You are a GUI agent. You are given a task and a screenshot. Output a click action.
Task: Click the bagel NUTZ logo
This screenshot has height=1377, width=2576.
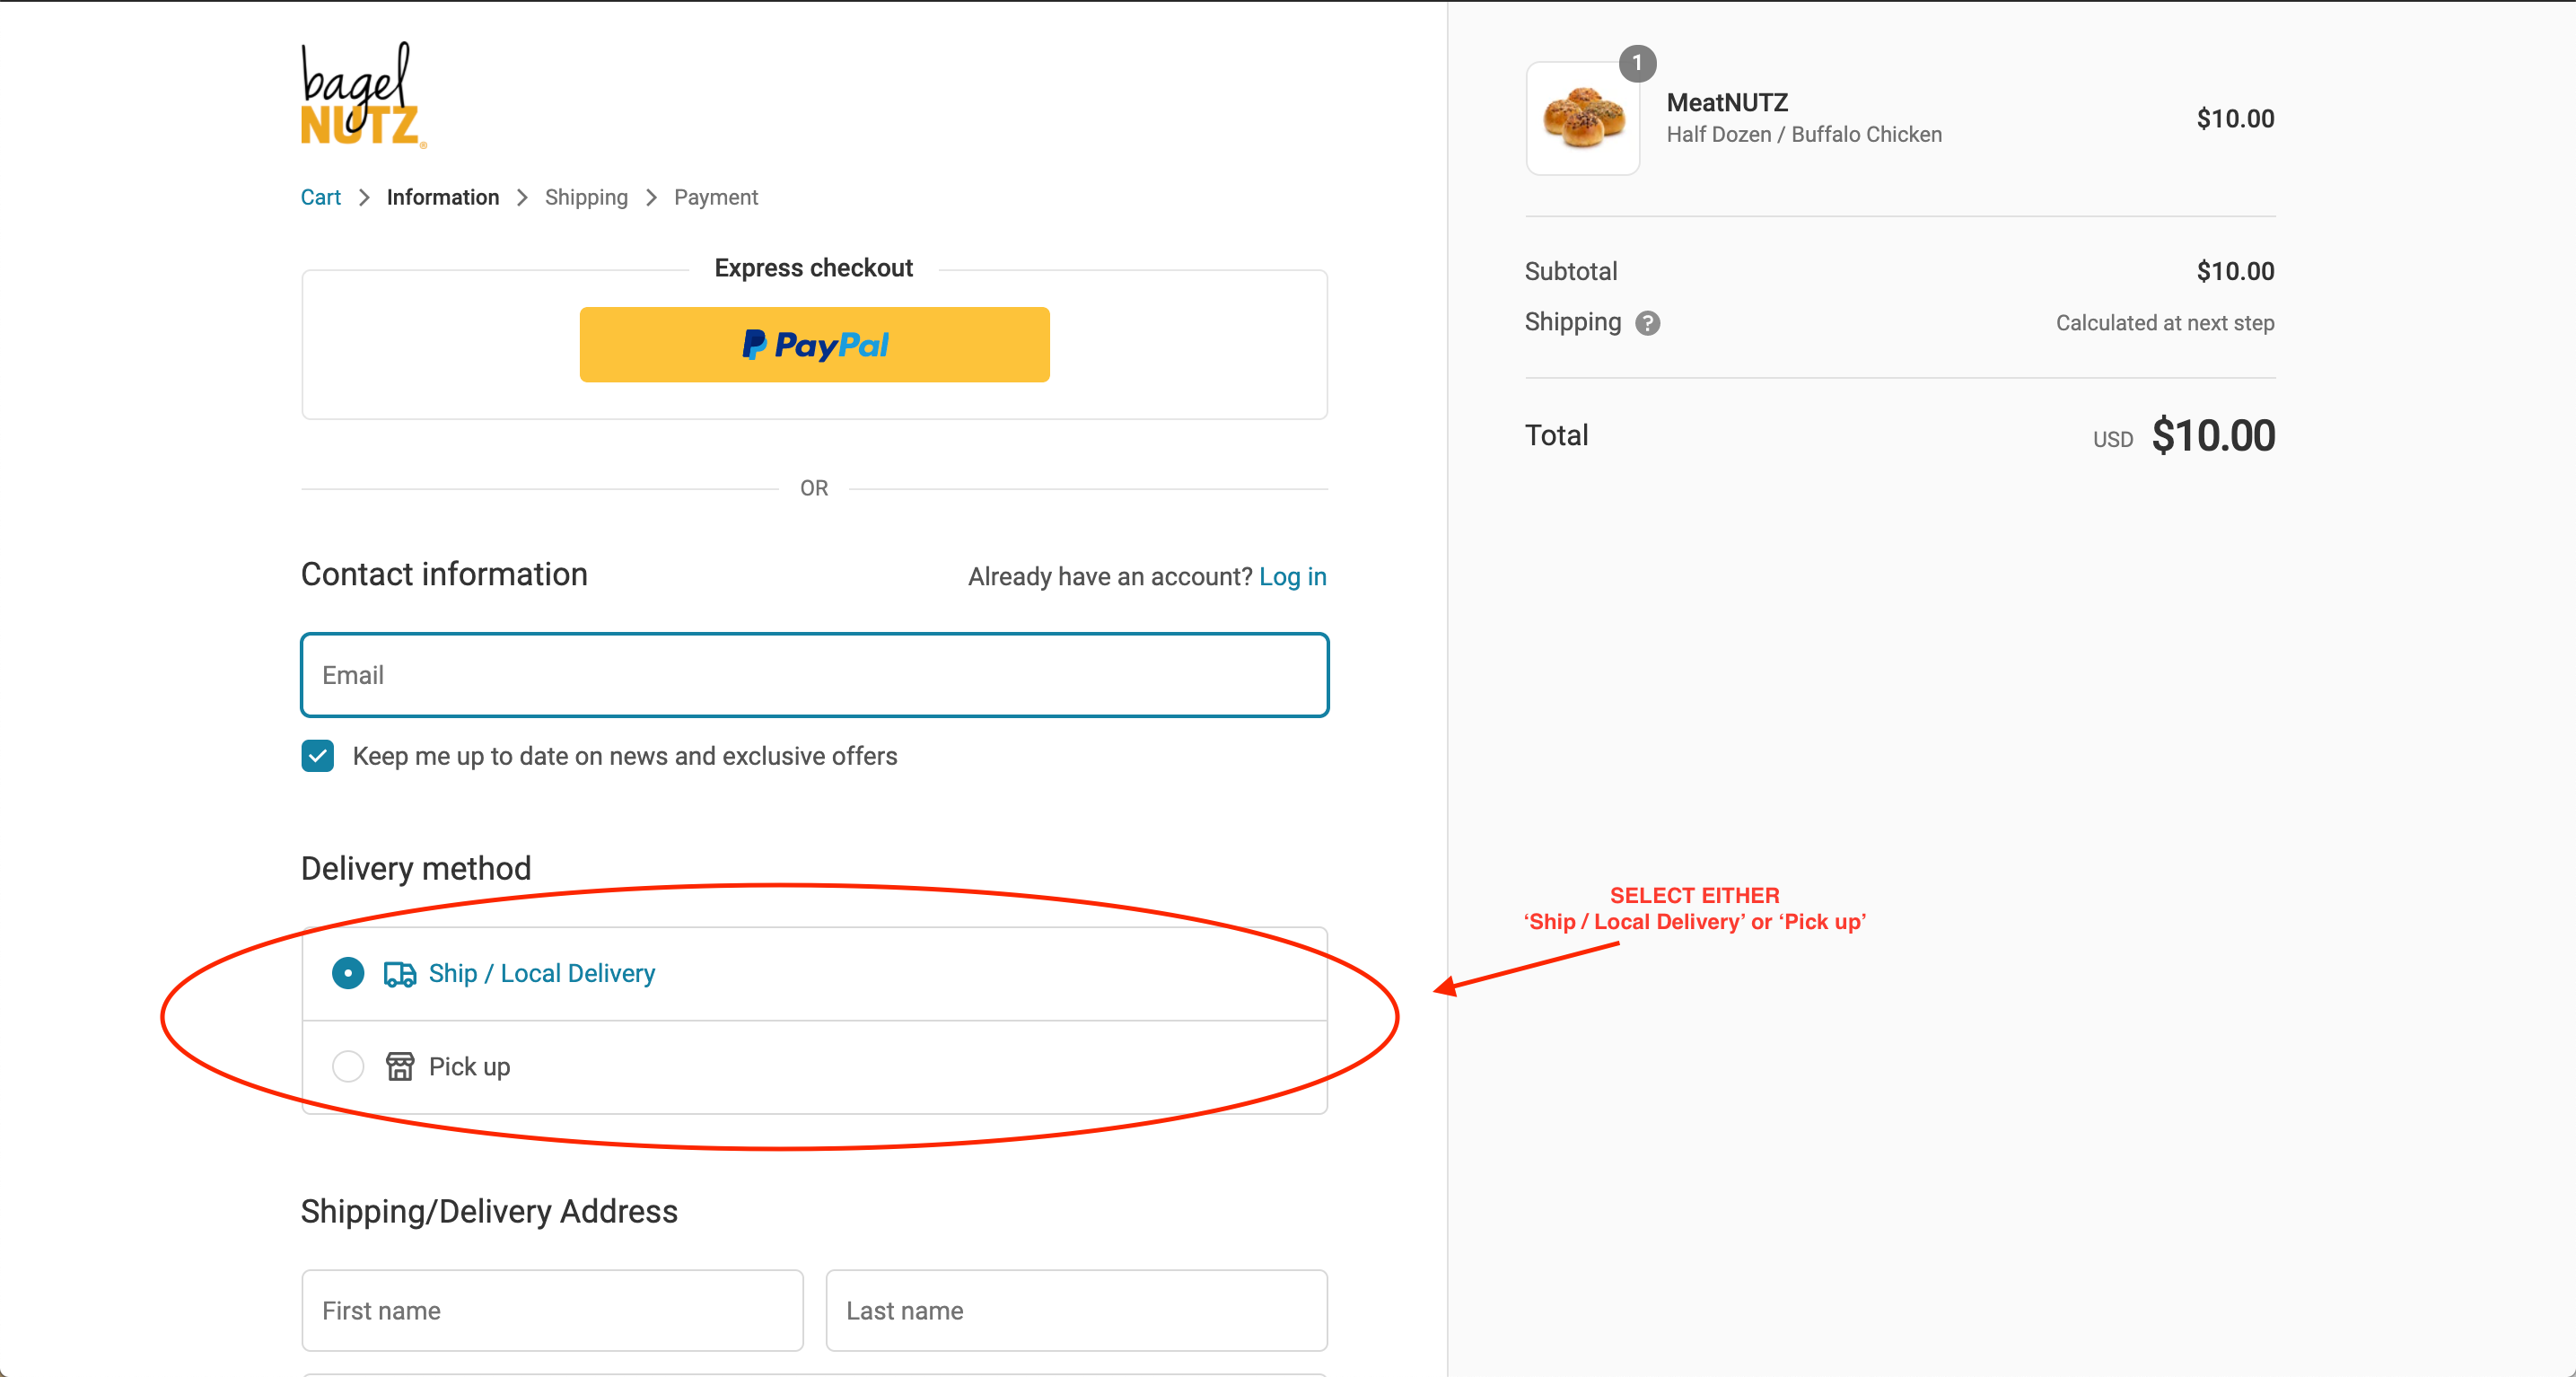(x=364, y=95)
